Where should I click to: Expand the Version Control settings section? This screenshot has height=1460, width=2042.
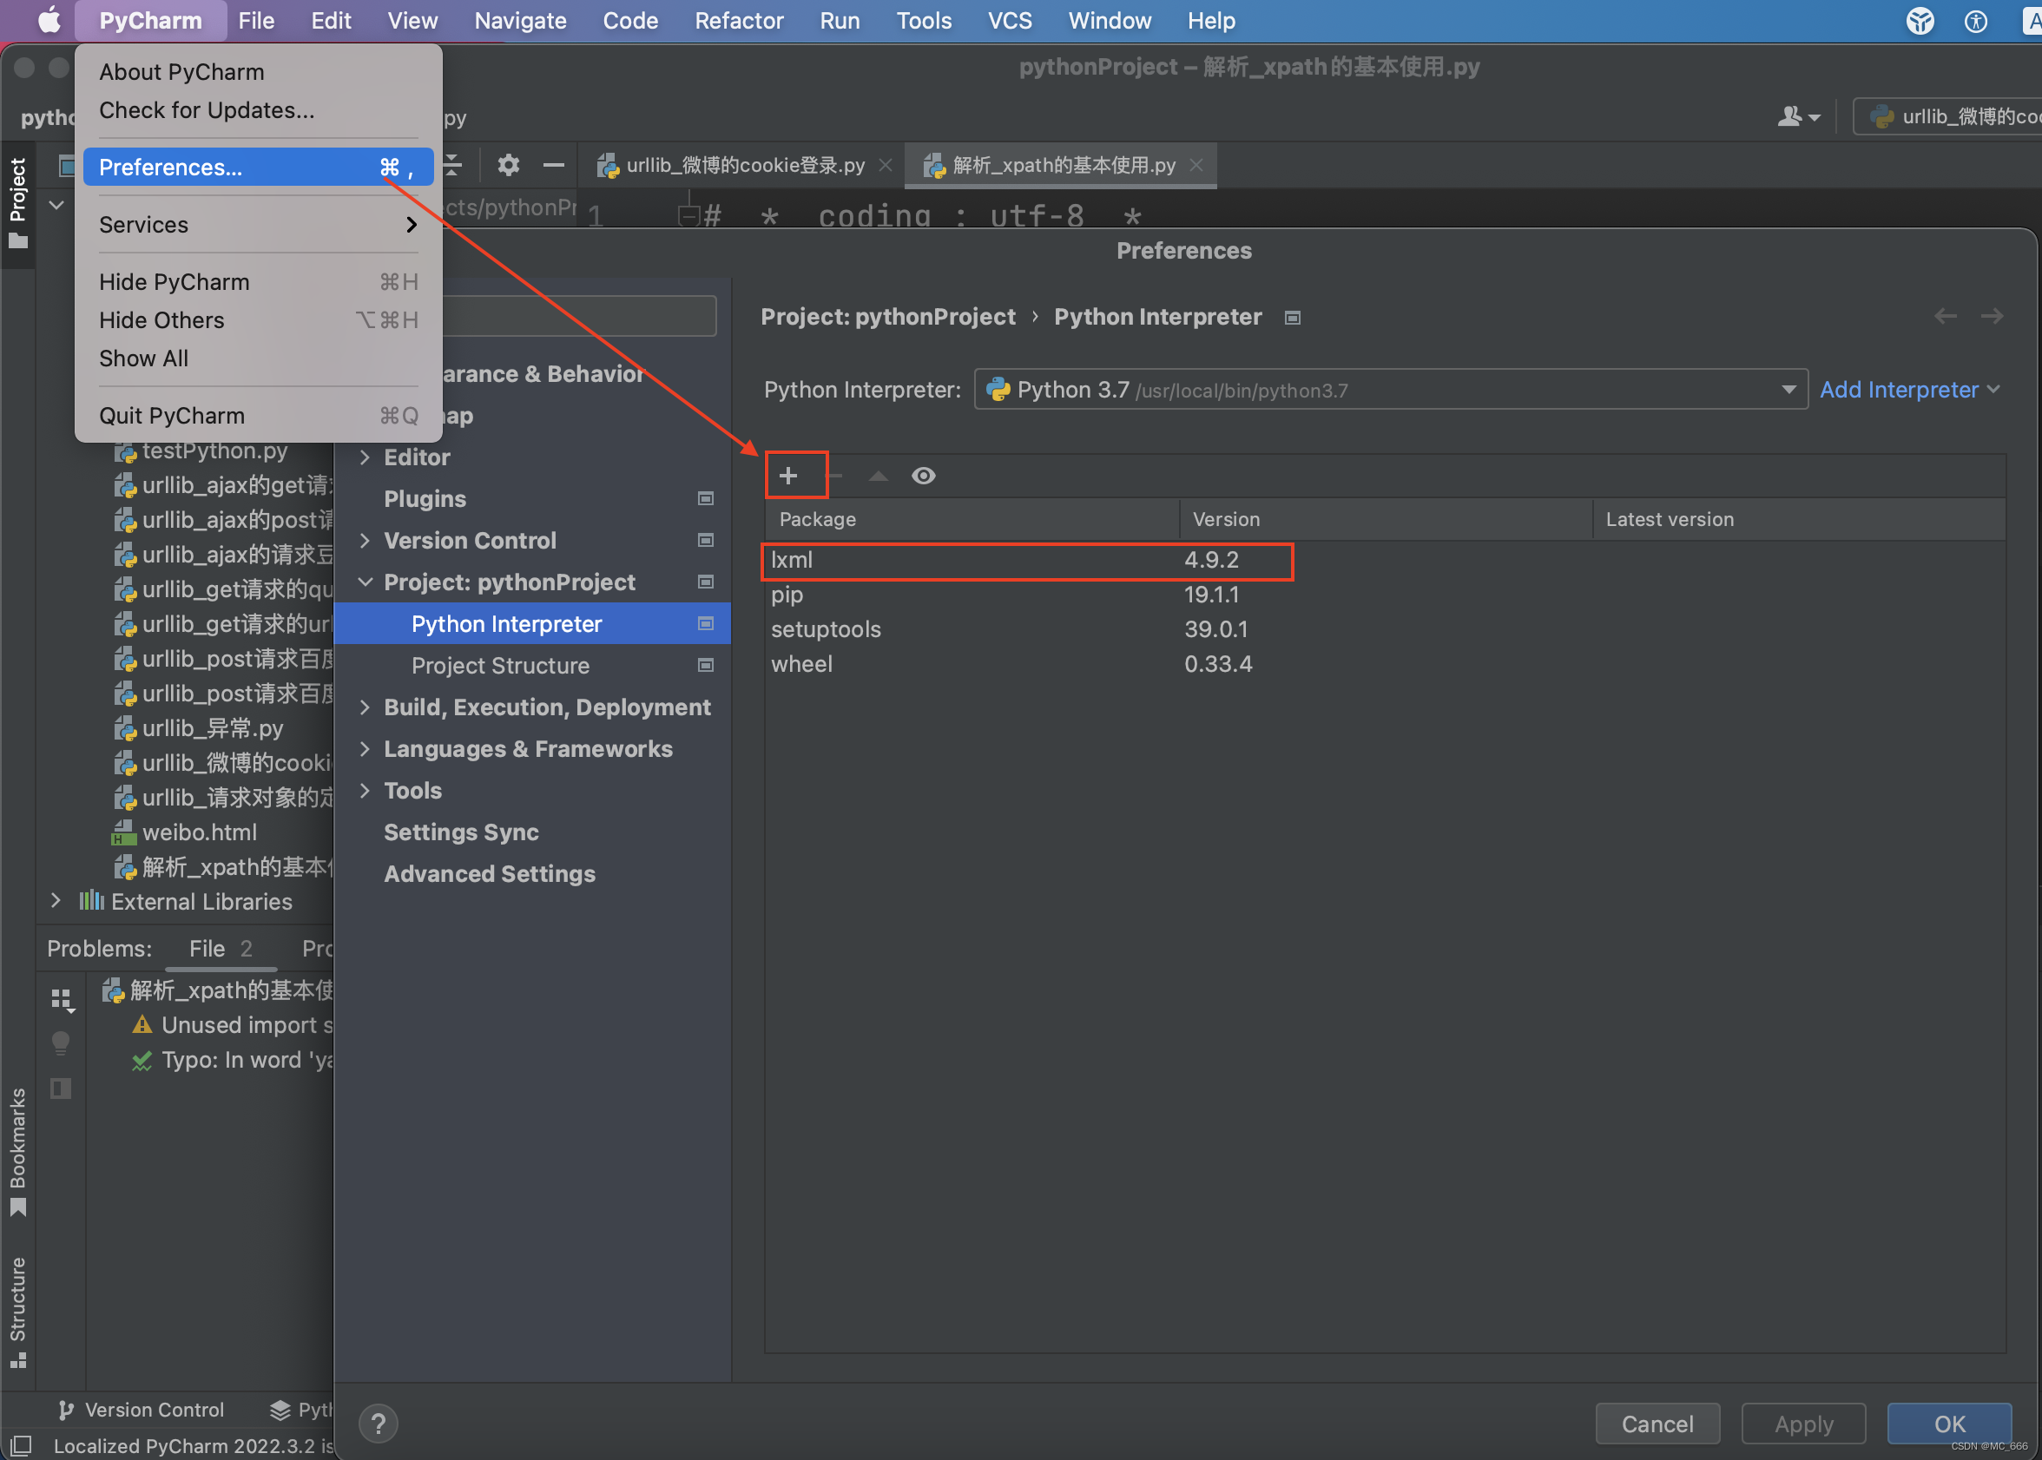tap(365, 540)
